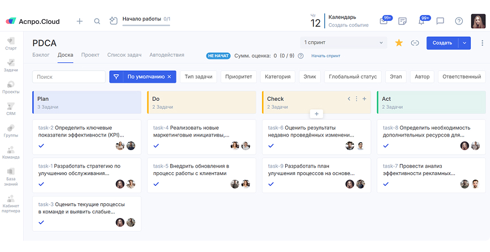The width and height of the screenshot is (490, 252).
Task: Open the chat messages icon
Action: [x=440, y=21]
